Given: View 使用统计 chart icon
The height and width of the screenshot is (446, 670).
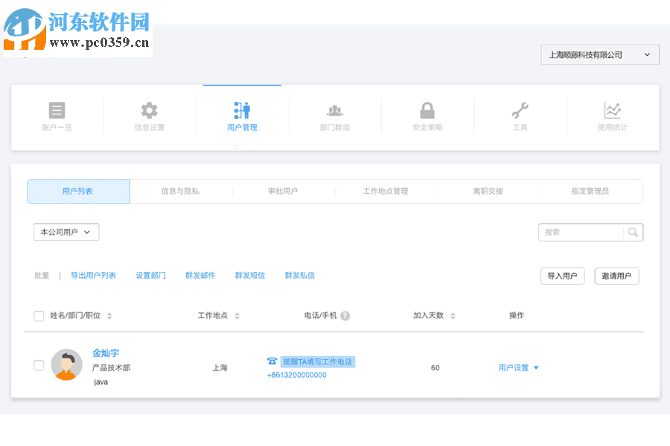Looking at the screenshot, I should [x=612, y=109].
